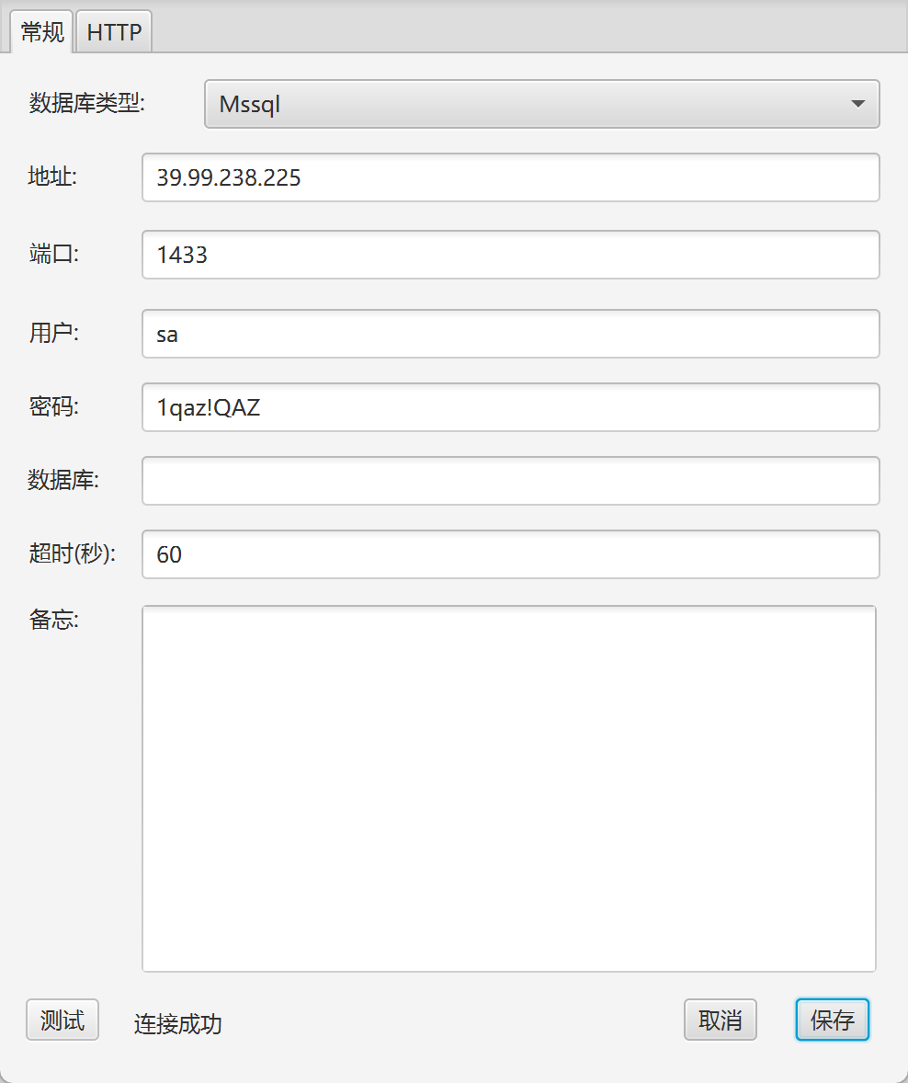Click inside the 备忘 notes text area

coord(508,788)
